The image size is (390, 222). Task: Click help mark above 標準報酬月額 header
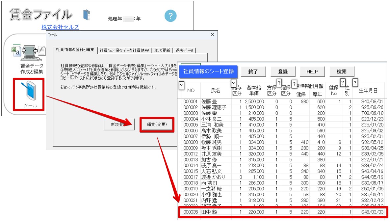(294, 84)
